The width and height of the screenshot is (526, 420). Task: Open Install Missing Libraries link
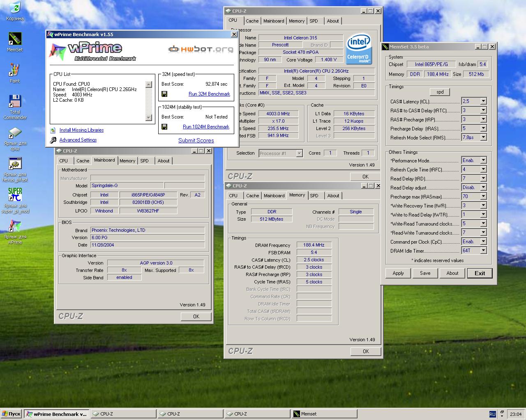[x=81, y=130]
